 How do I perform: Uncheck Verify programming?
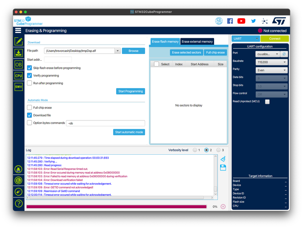[x=29, y=75]
